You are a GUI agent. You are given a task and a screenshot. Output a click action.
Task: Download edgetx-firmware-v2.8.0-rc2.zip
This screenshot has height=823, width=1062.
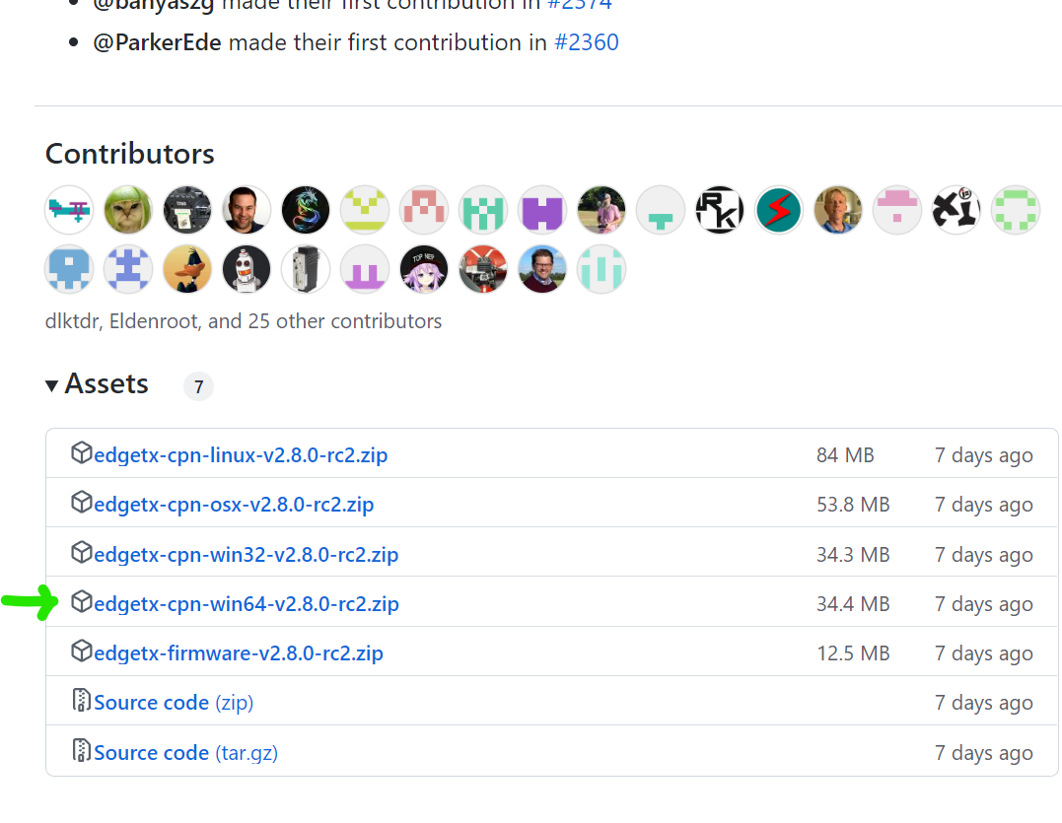coord(239,653)
